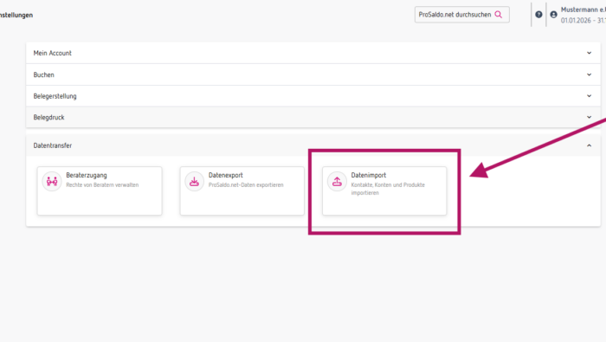Click the Belegdruck row label
This screenshot has height=342, width=606.
point(48,117)
